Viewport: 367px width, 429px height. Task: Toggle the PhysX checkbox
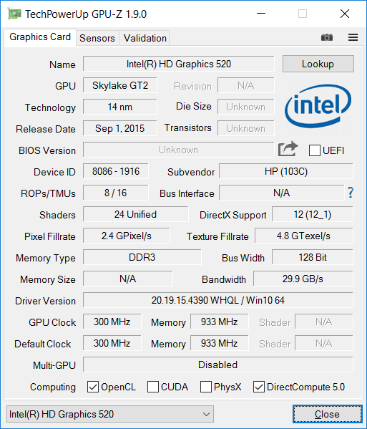point(206,387)
